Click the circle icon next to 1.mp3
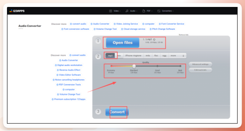Image resolution: width=245 pixels, height=131 pixels. tap(154, 39)
